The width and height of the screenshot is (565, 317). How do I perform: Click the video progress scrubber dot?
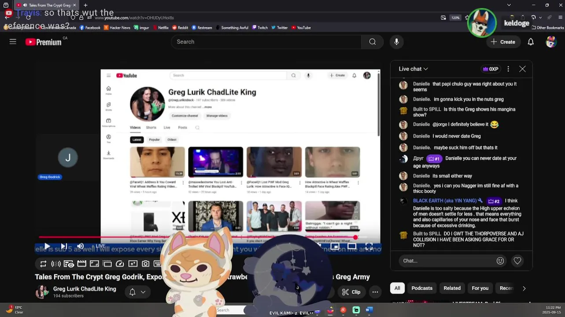[355, 238]
